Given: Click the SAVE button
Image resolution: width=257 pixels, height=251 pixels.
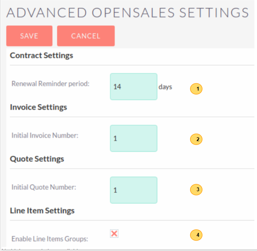Looking at the screenshot, I should point(29,36).
